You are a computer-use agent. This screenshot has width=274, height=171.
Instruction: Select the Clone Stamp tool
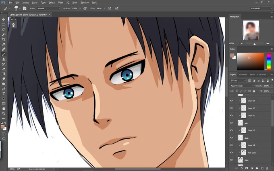point(4,59)
